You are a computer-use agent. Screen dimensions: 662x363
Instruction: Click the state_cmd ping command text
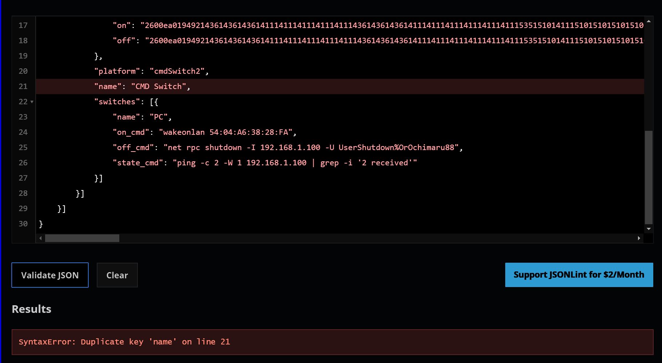[295, 163]
